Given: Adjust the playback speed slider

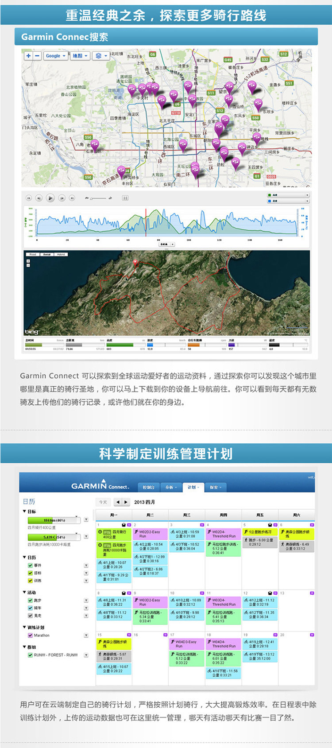Looking at the screenshot, I should (x=98, y=198).
